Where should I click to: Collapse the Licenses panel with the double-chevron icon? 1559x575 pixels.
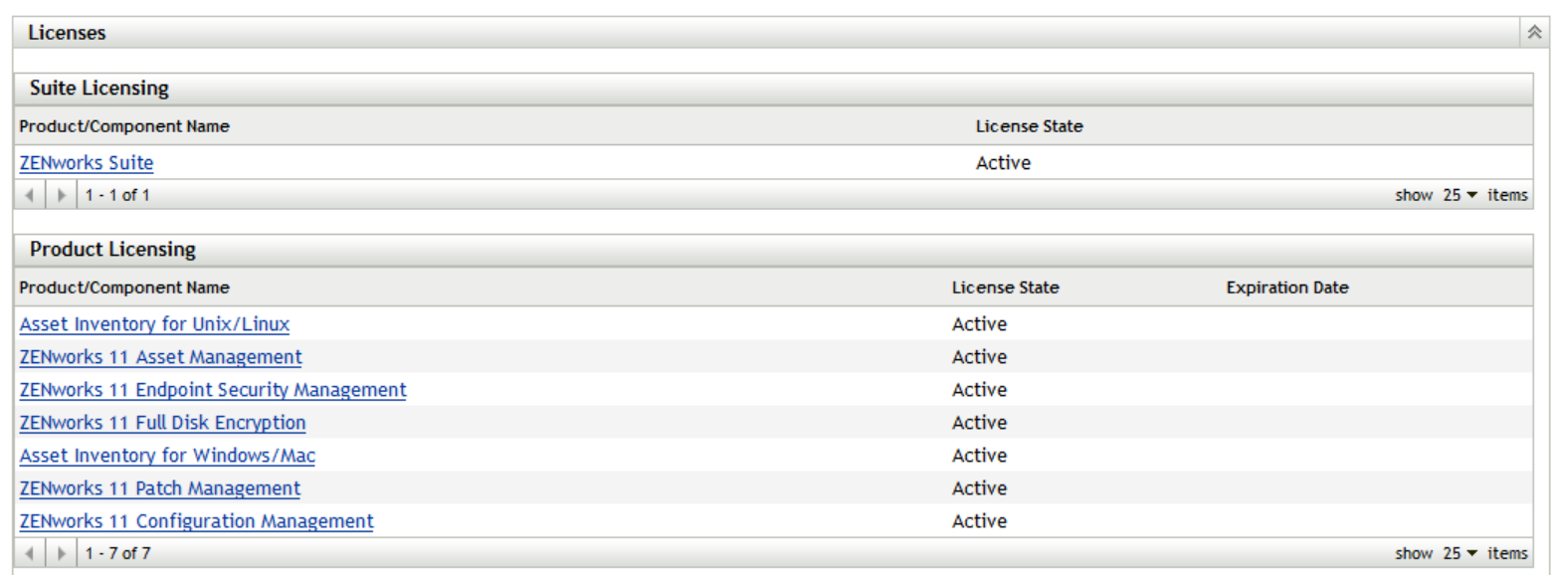point(1534,33)
